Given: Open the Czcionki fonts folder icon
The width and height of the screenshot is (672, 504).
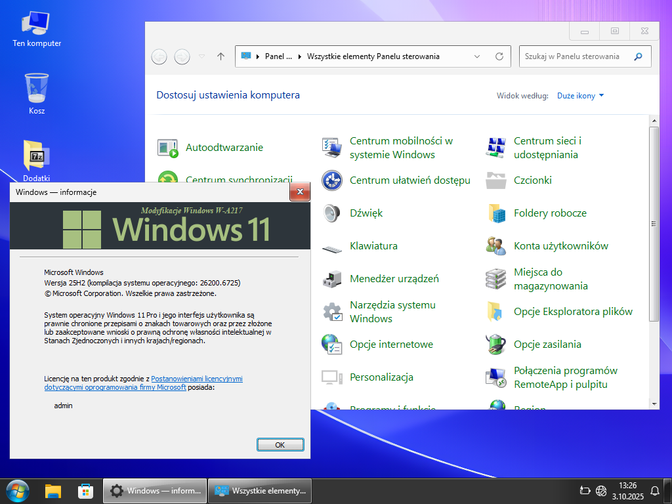Looking at the screenshot, I should (x=496, y=180).
